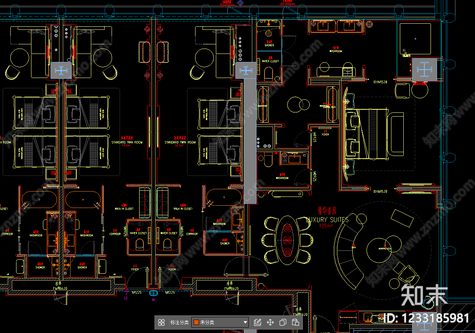Select the LUXURY SUITES room label
Screen dimensions: 475x333
pos(327,220)
